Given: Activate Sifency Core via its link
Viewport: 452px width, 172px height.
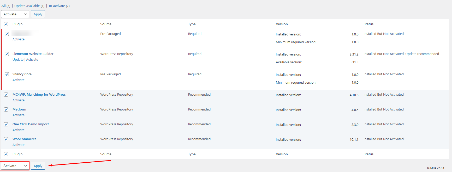Looking at the screenshot, I should point(19,80).
